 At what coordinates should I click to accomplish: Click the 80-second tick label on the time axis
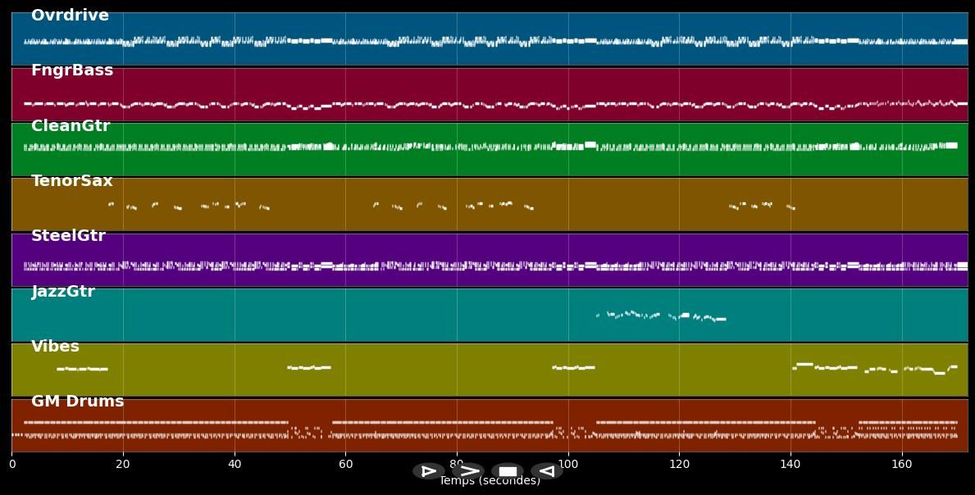click(457, 464)
